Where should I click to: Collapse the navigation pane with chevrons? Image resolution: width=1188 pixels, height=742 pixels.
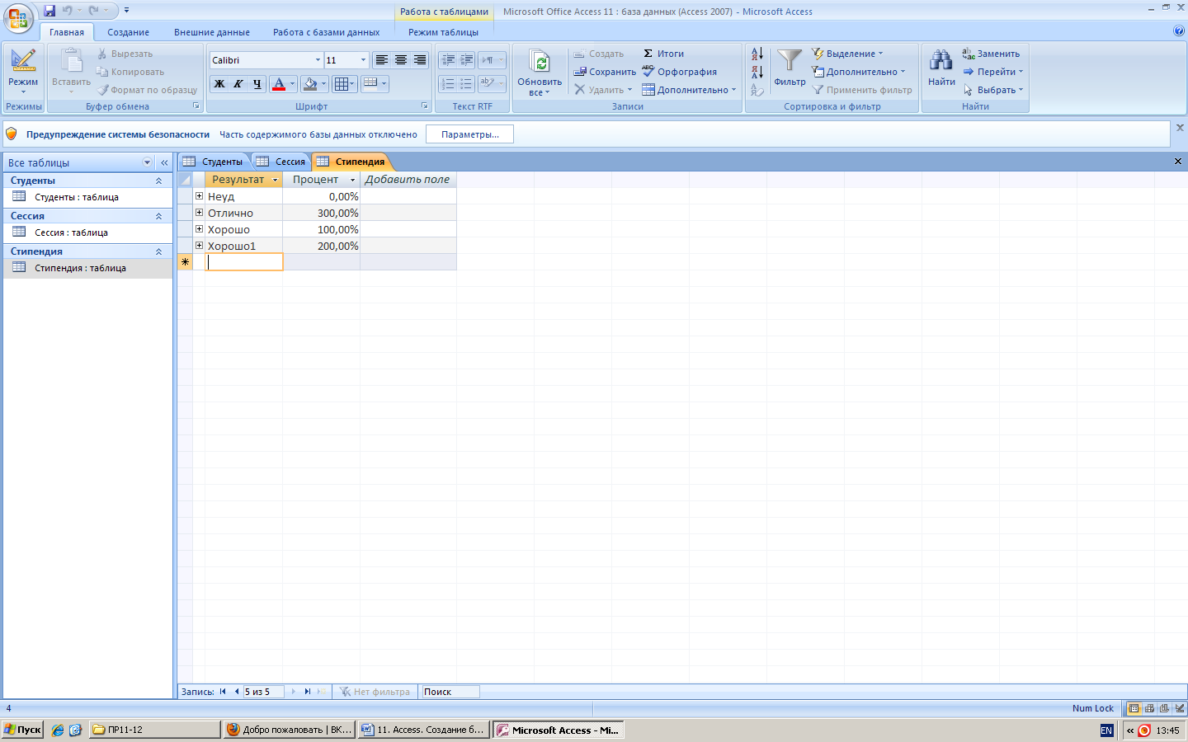164,162
